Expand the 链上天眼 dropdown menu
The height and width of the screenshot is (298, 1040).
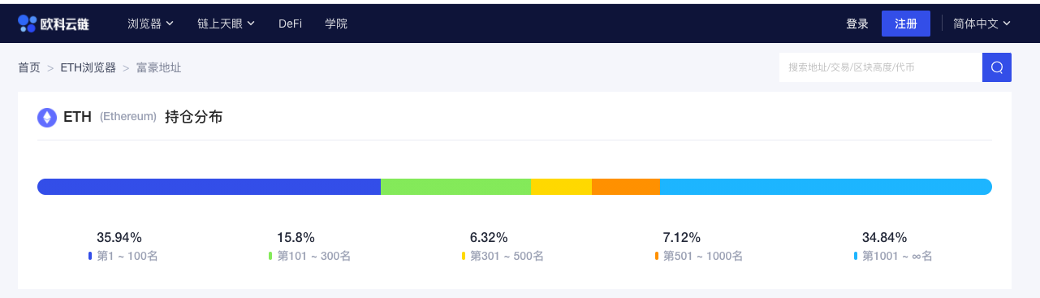(x=227, y=24)
